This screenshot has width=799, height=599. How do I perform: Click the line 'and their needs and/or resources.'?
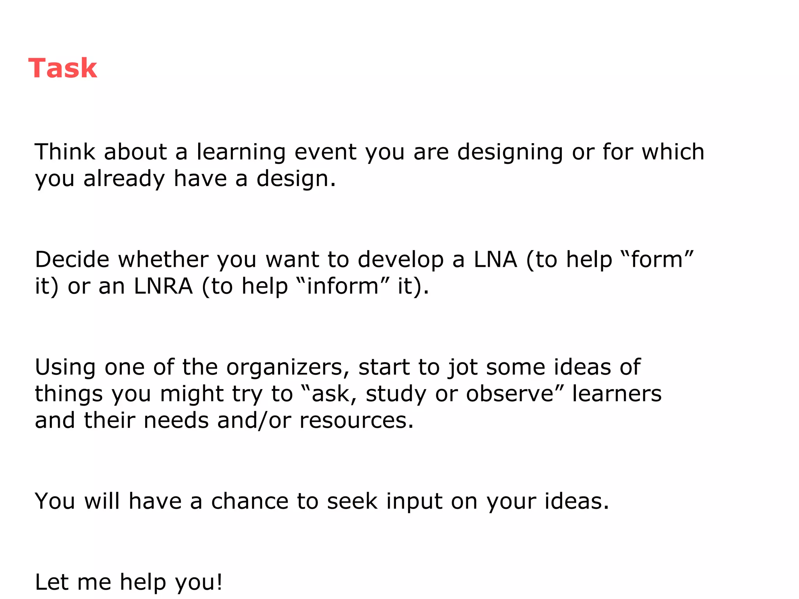[x=224, y=420]
